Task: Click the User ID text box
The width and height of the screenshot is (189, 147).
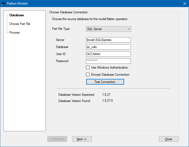Action: coord(108,54)
